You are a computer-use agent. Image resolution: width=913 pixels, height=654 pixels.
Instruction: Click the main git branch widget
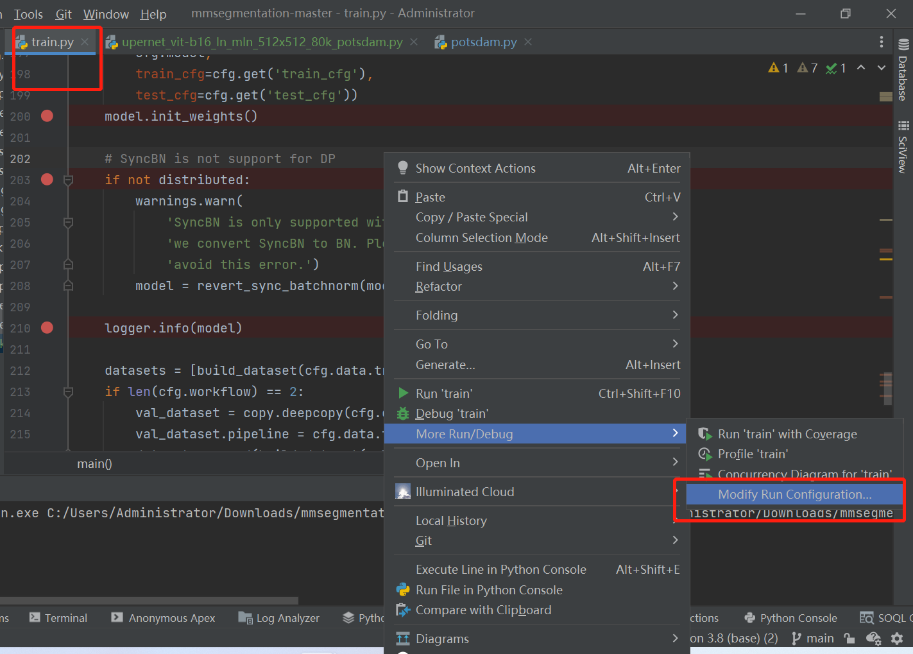(813, 639)
